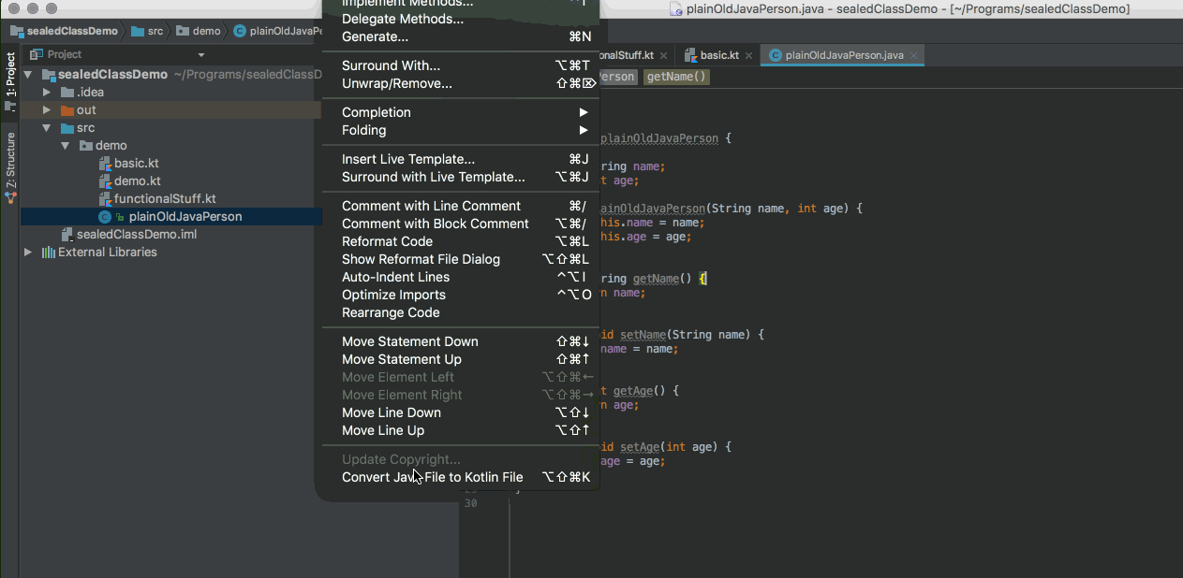Click the demo package folder icon in tree

click(86, 145)
